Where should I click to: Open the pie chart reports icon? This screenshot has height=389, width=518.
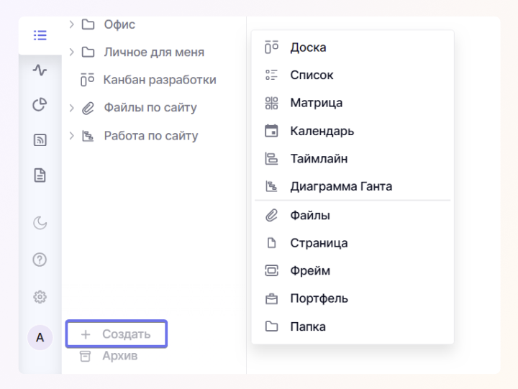(40, 105)
